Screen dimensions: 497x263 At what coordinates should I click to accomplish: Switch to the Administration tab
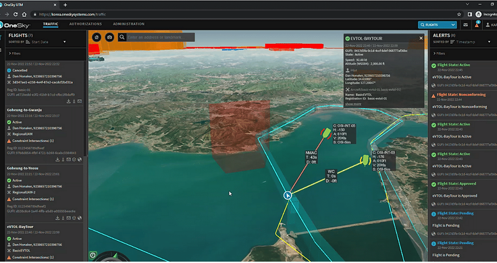point(129,24)
